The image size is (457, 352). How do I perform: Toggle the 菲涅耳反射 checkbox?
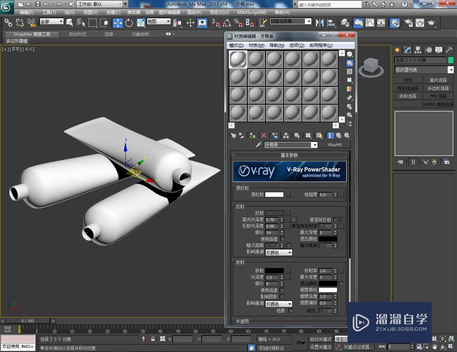point(335,220)
